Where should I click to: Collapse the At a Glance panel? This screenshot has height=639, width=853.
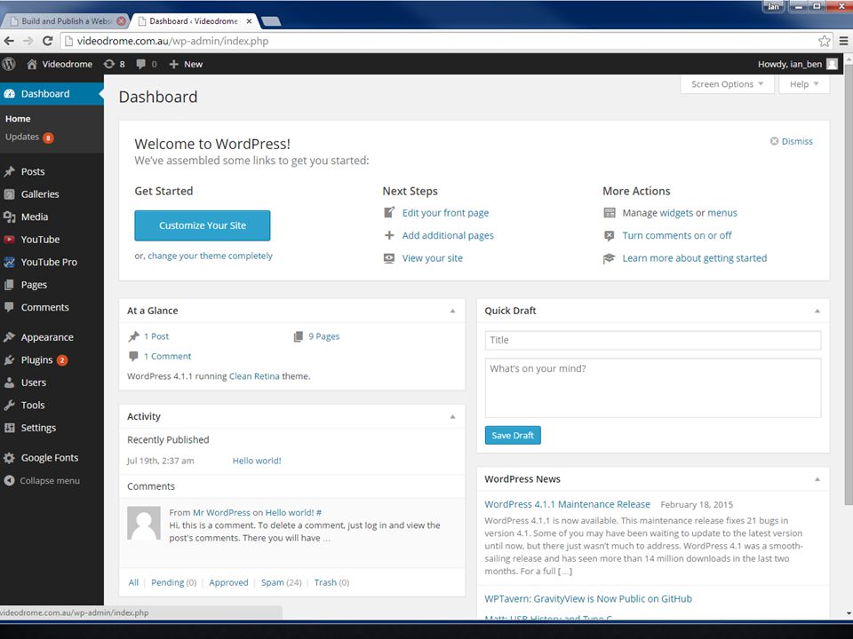click(452, 311)
